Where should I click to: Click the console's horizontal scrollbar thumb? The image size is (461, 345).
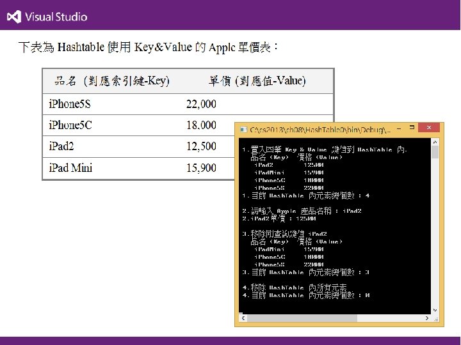tap(302, 318)
